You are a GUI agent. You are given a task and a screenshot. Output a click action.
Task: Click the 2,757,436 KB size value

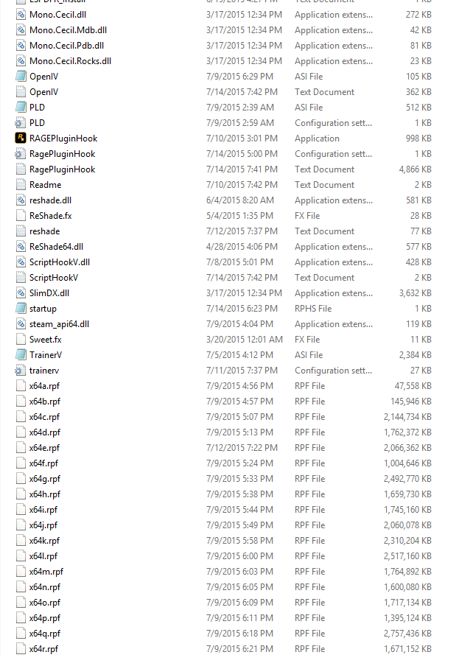coord(407,634)
